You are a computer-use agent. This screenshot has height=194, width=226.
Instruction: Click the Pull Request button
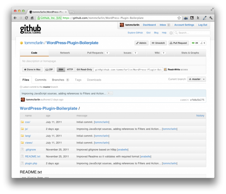pyautogui.click(x=179, y=43)
